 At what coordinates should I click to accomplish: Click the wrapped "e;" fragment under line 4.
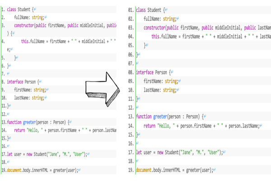pos(9,49)
